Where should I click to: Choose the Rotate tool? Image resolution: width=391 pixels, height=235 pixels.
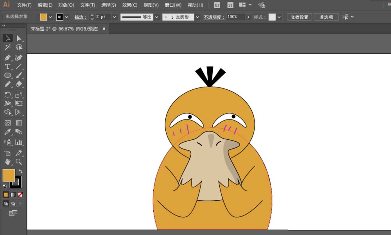coord(7,94)
